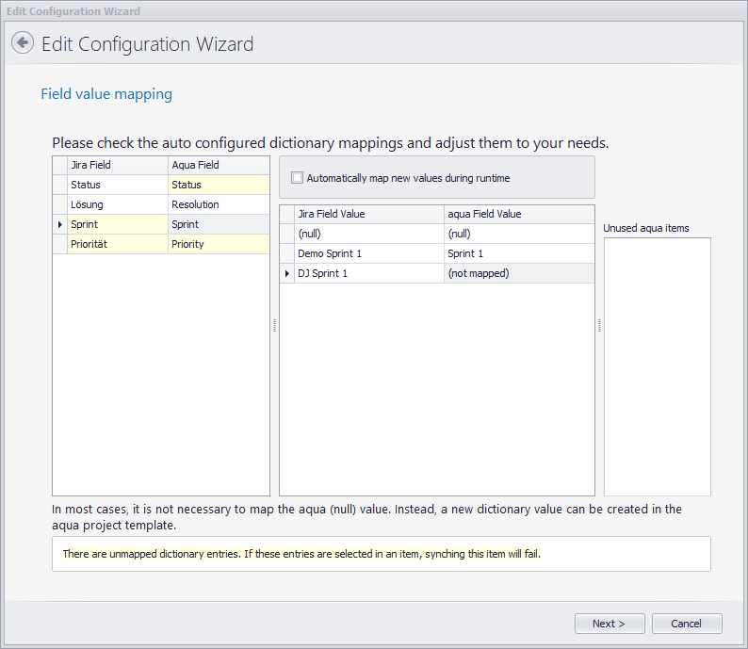Sort by aqua Field Value column header
748x649 pixels.
[518, 214]
